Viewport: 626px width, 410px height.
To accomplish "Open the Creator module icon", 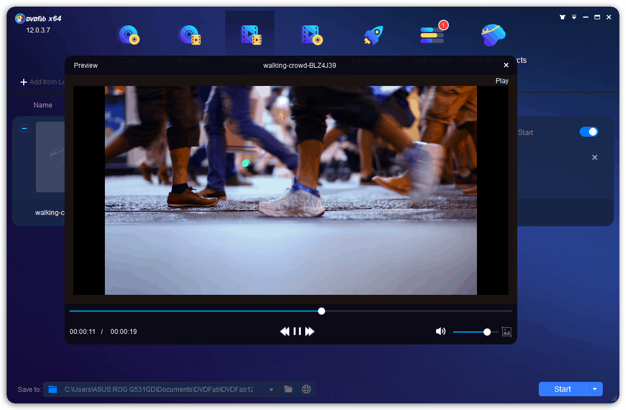I will pos(312,35).
